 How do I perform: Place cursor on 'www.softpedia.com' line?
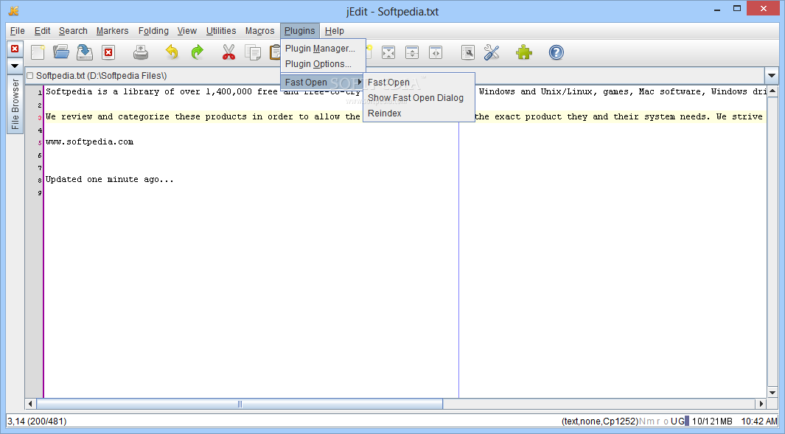90,141
